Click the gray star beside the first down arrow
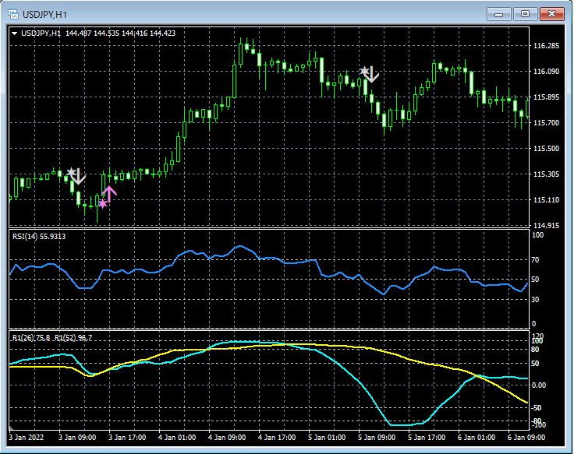574x454 pixels. point(72,172)
